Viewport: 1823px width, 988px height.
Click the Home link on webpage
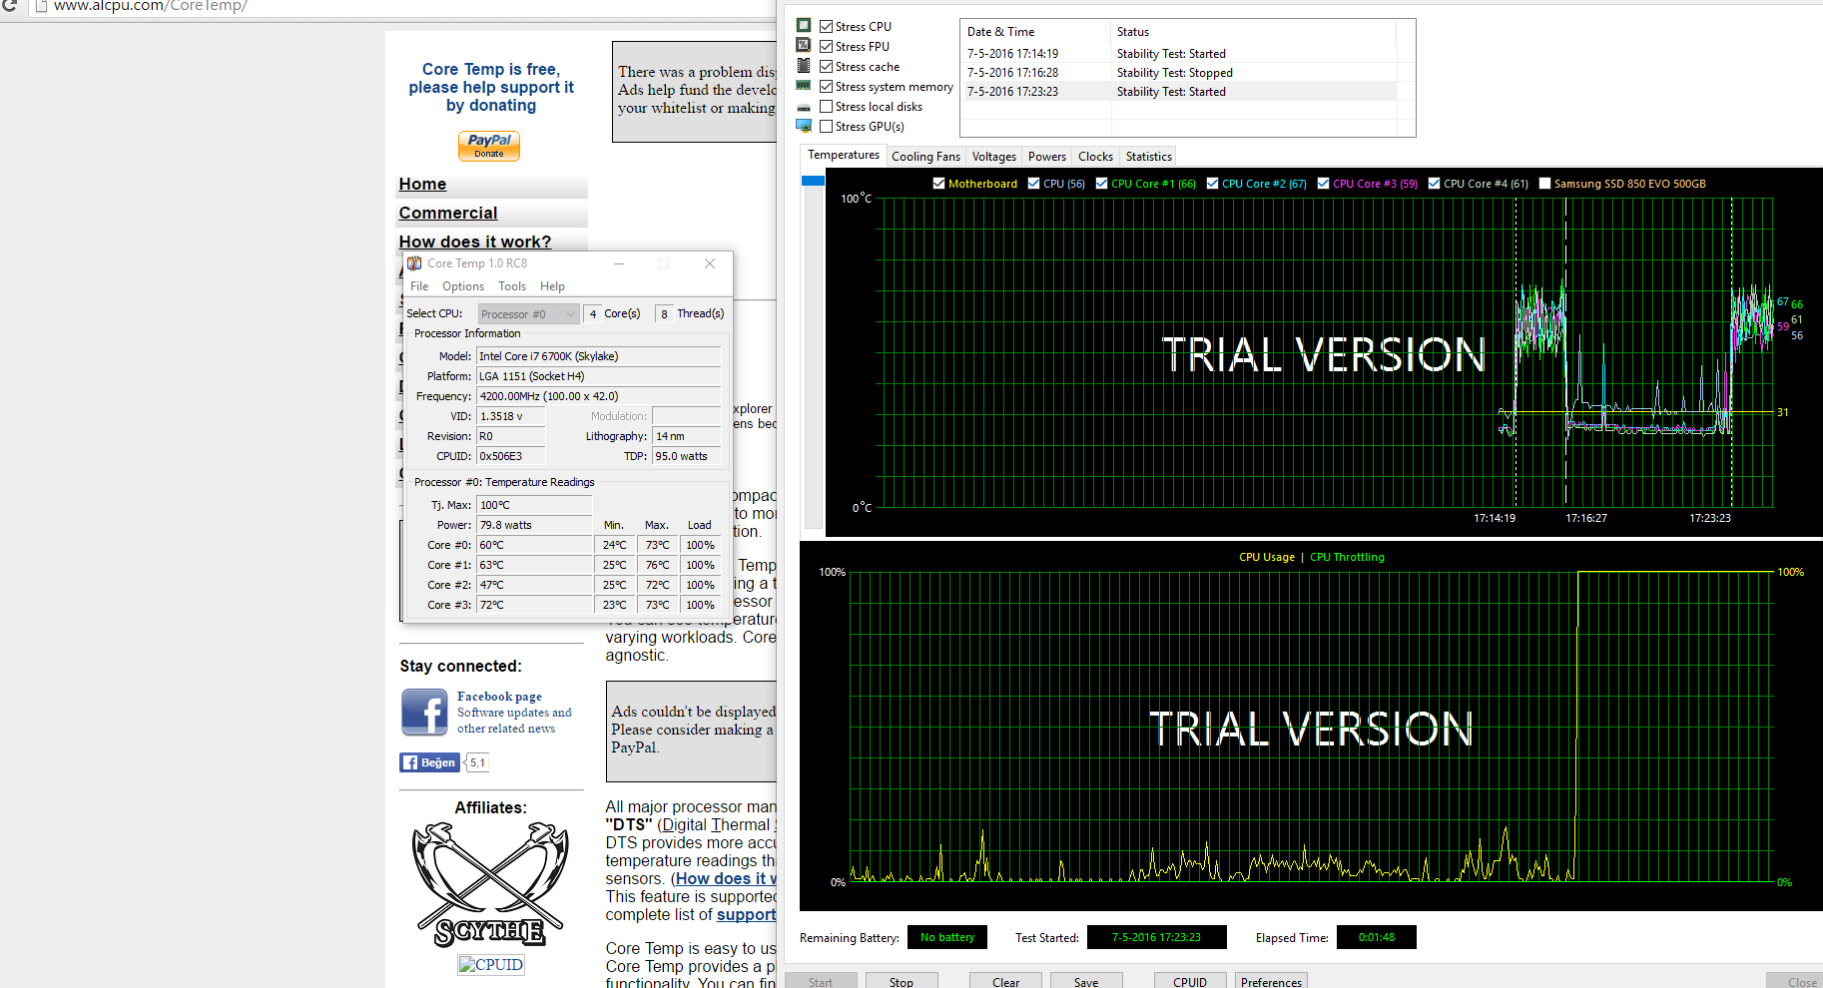click(x=422, y=185)
